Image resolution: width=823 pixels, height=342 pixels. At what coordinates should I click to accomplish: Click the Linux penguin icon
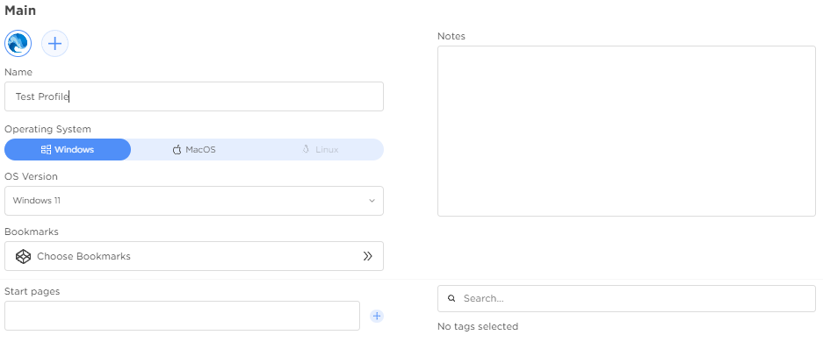(x=306, y=149)
